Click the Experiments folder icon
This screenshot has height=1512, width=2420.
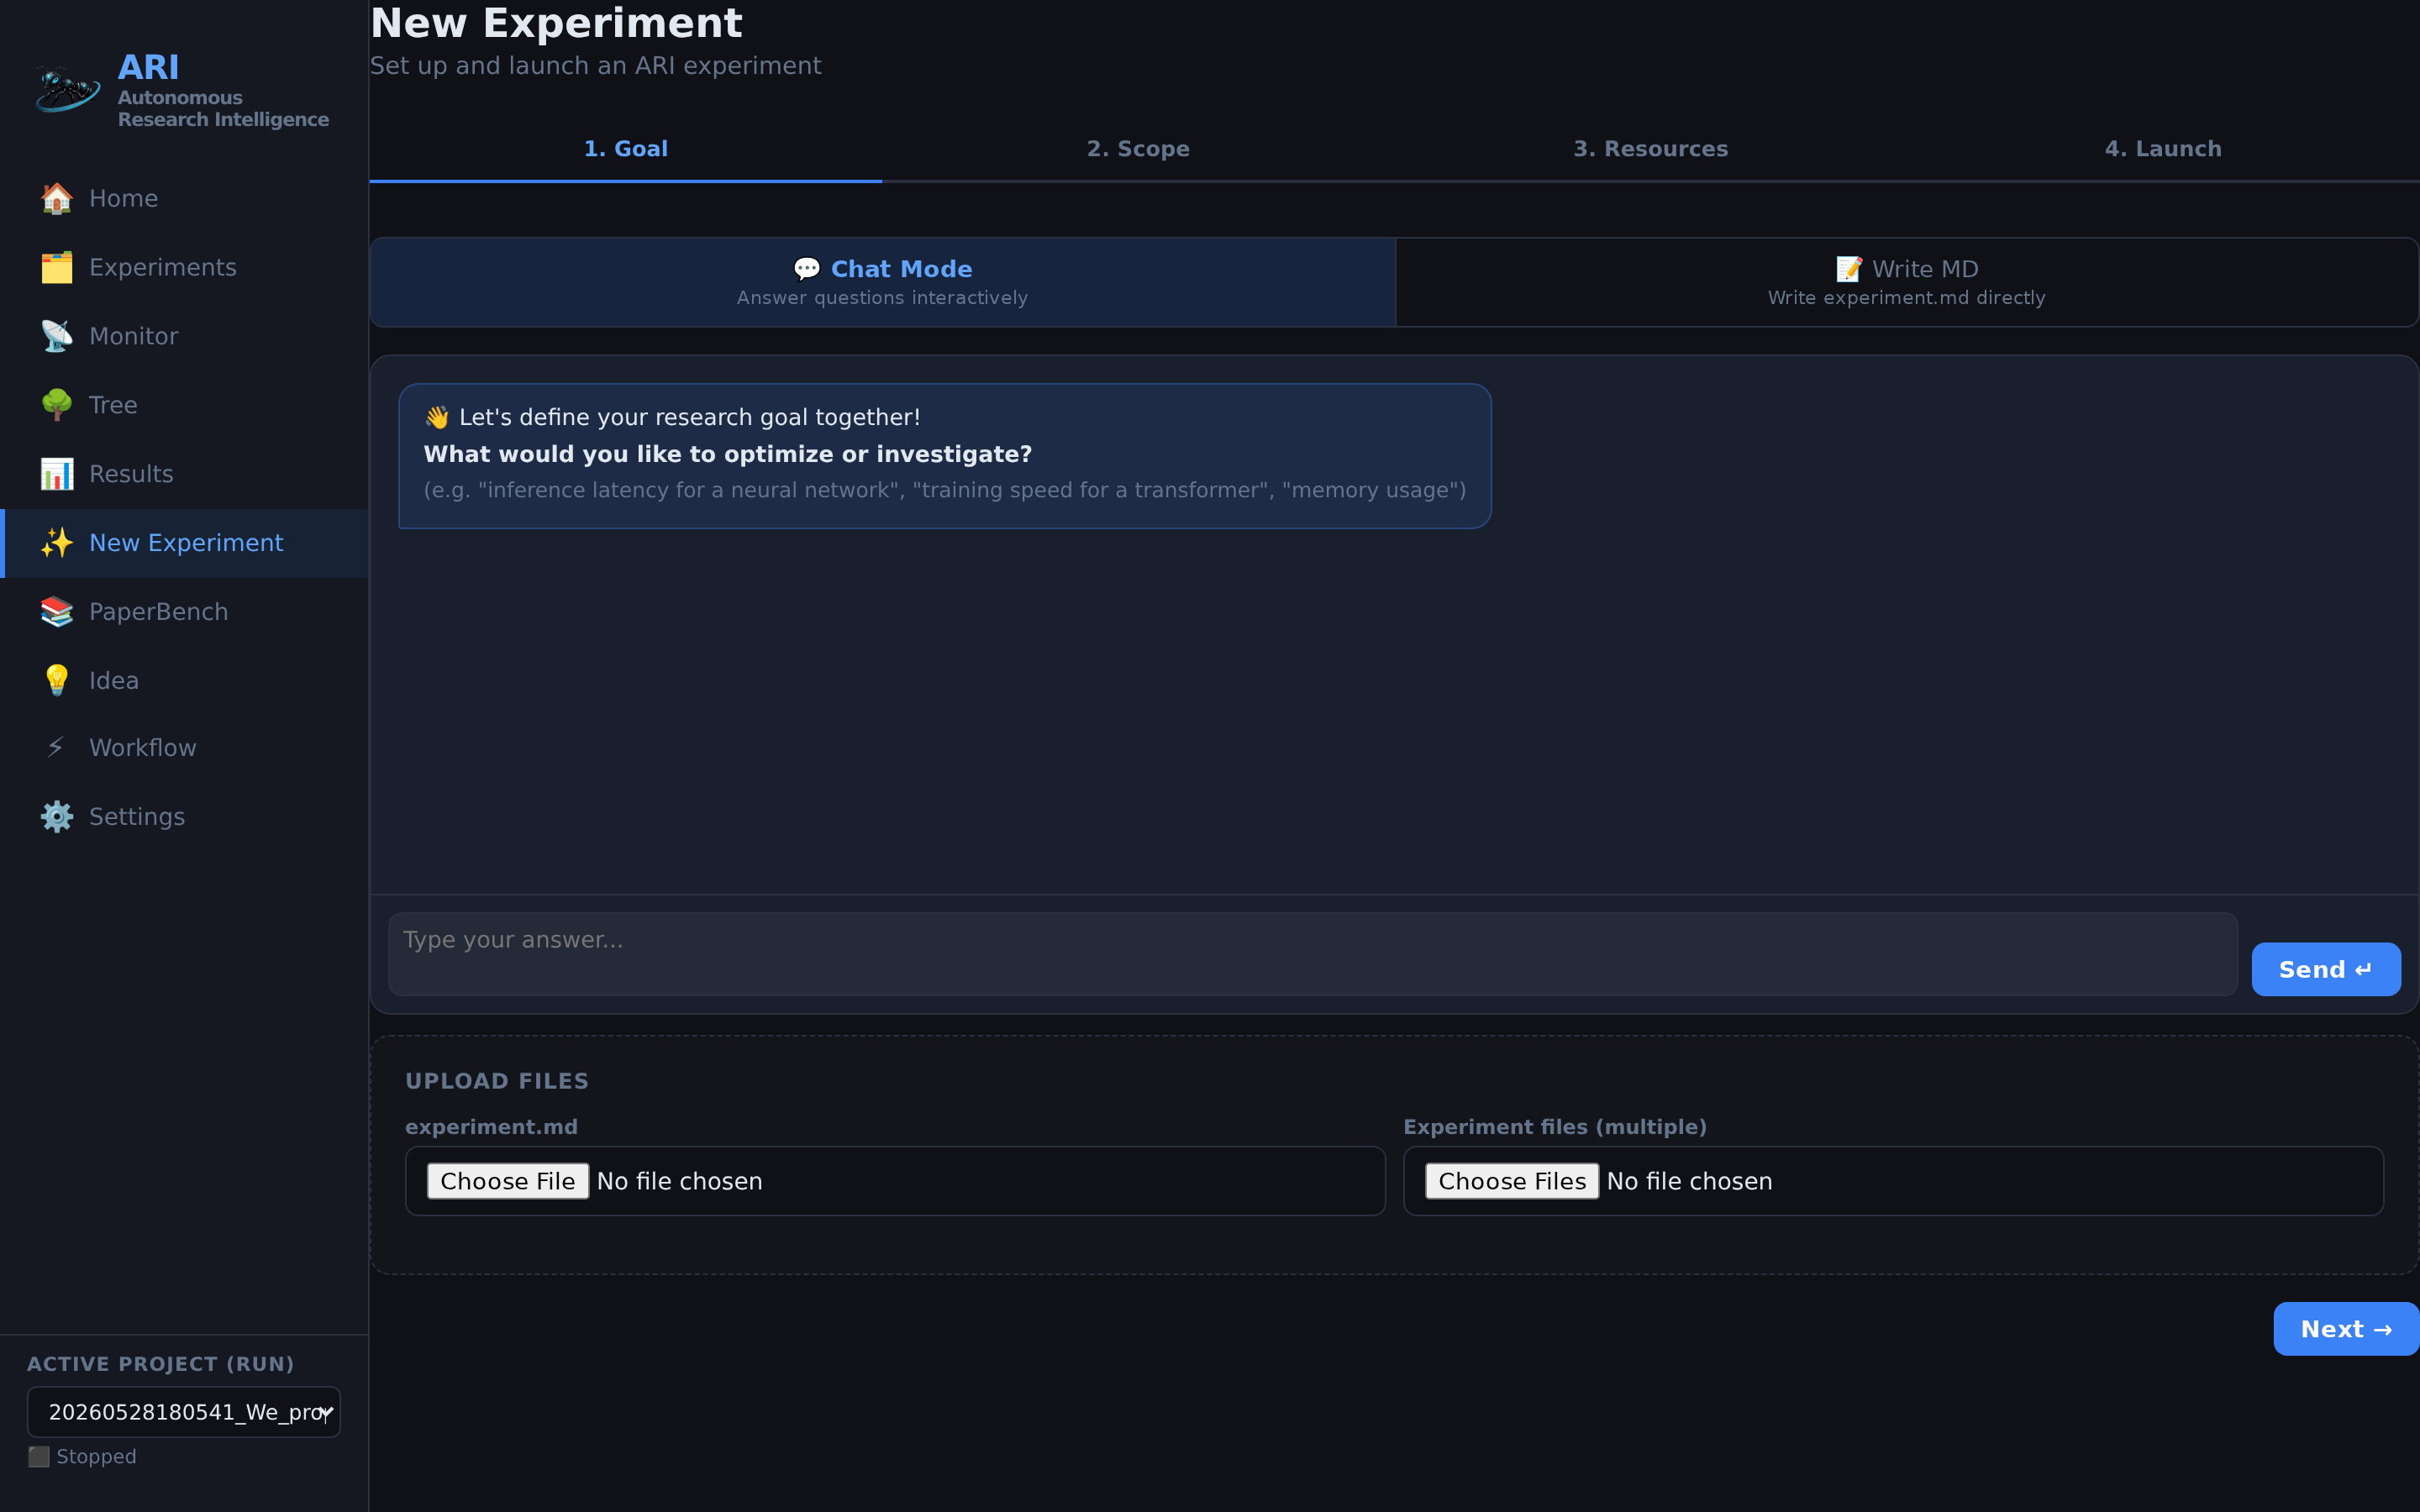57,268
